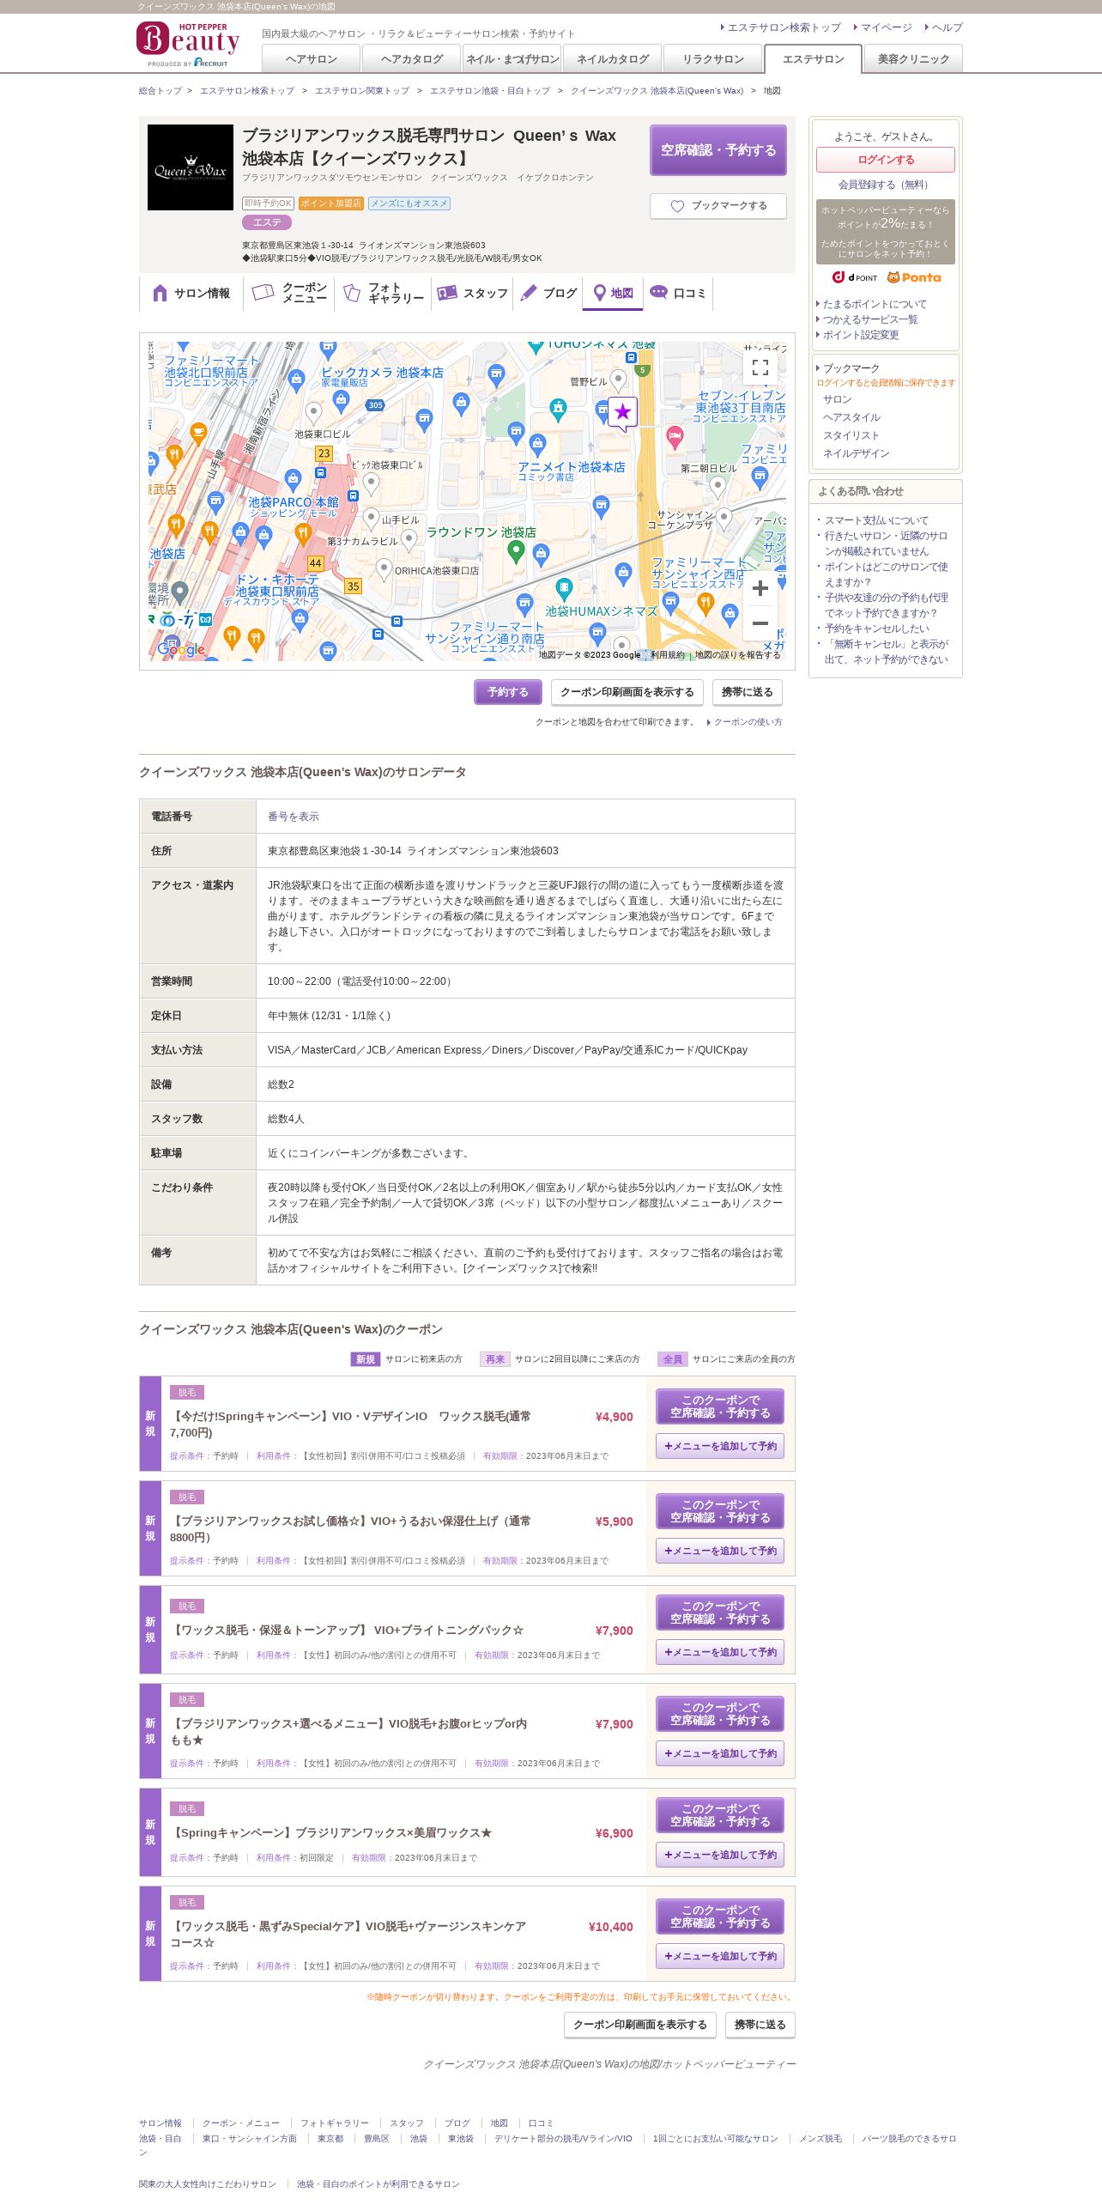This screenshot has width=1102, height=2205.
Task: Click the 池袋東口ビル gray map pin
Action: point(314,414)
